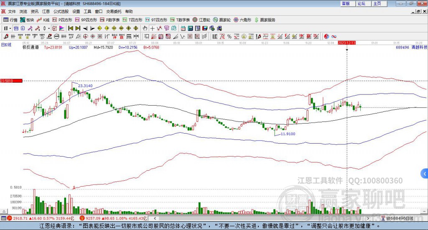Click the infinity loop icon
Screen dimensions: 428x230
[x=334, y=36]
